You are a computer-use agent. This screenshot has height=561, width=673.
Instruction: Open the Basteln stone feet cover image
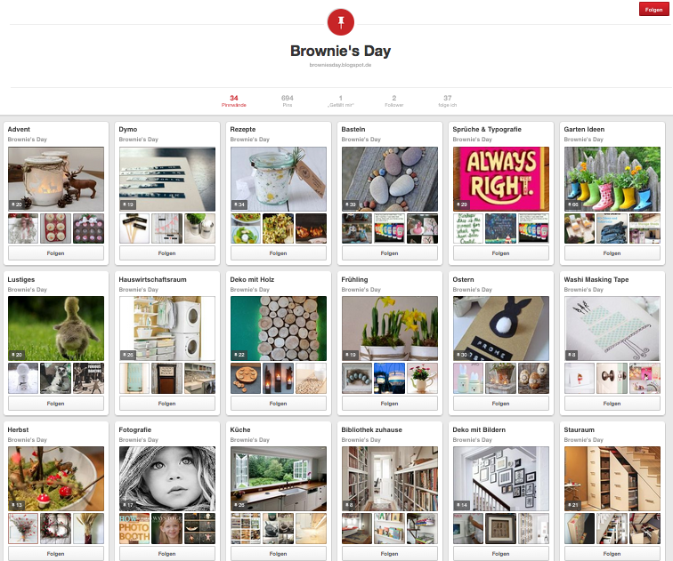[x=390, y=179]
